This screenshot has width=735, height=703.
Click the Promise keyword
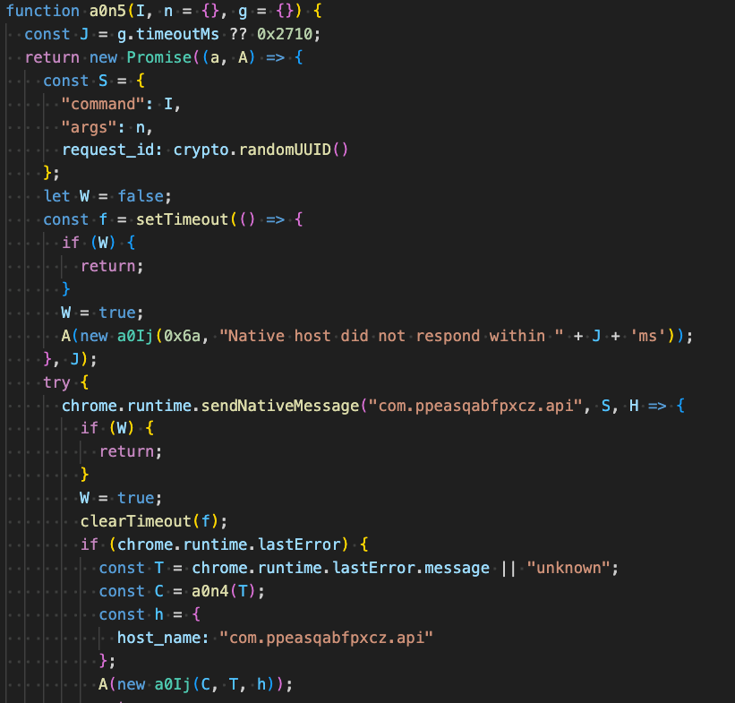(x=159, y=57)
